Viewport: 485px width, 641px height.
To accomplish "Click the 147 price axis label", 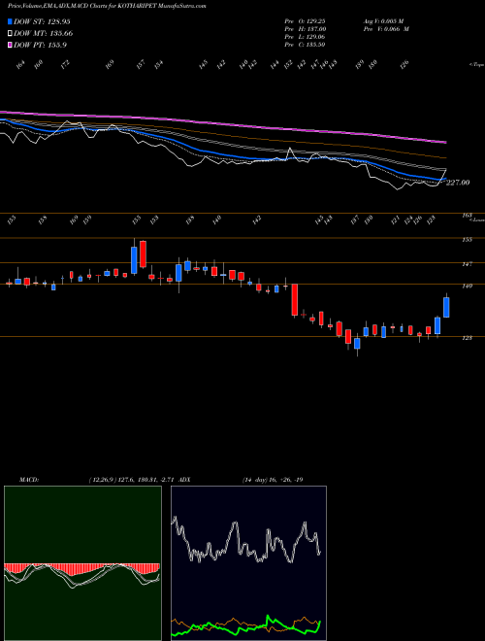I will coord(467,264).
